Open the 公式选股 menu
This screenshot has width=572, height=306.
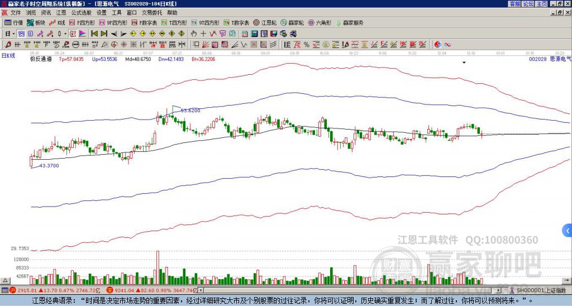(x=82, y=13)
